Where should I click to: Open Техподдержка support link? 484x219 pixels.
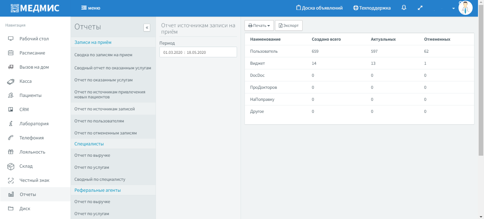coord(372,8)
